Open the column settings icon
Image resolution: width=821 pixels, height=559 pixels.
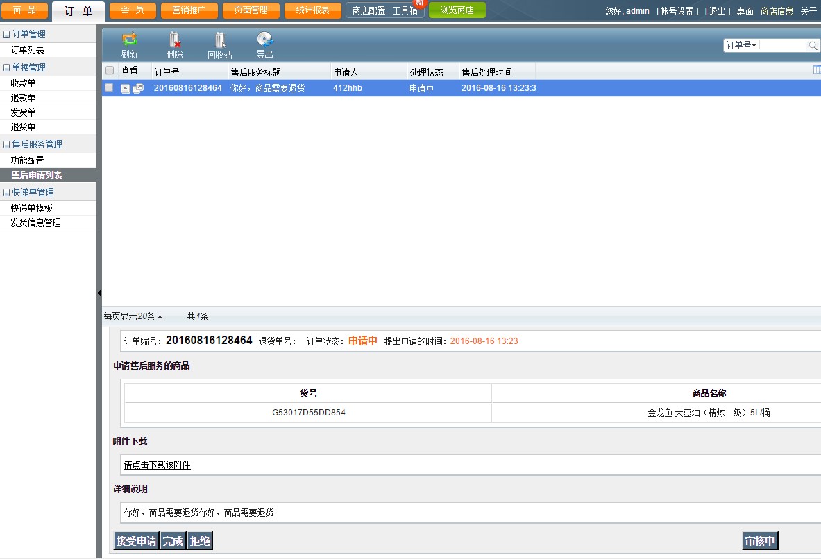tap(817, 70)
